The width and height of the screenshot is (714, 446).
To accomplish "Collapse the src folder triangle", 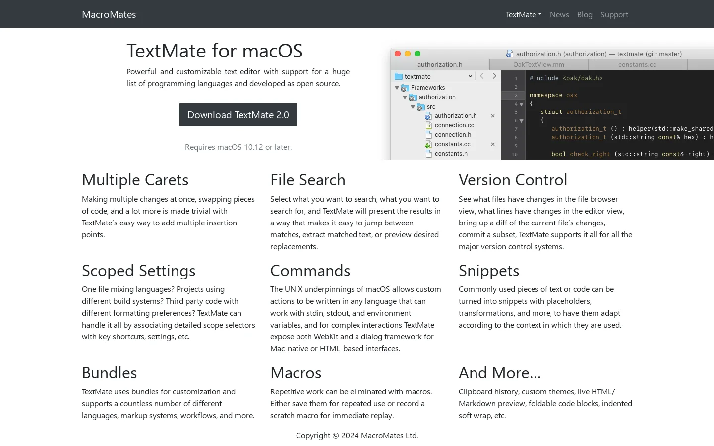I will (x=413, y=107).
